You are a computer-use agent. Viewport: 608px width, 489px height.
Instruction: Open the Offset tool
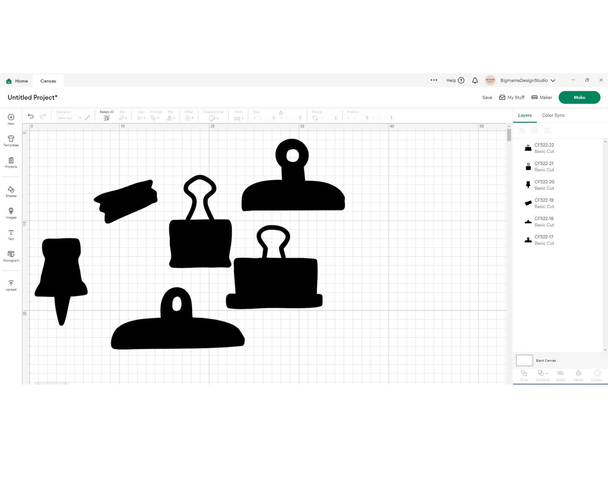tap(189, 115)
